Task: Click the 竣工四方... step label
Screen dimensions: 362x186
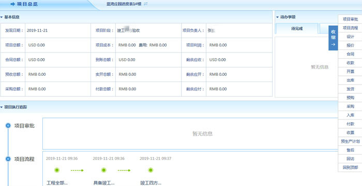Action: click(151, 183)
